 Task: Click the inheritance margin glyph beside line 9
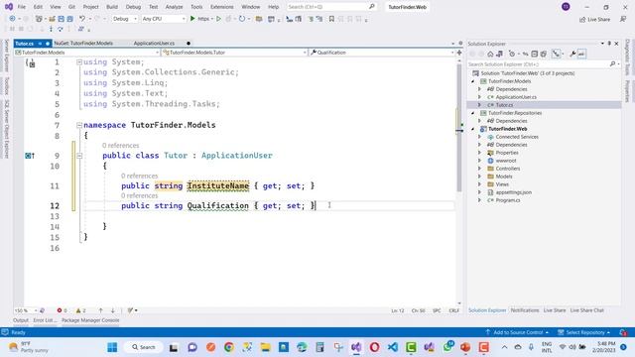30,156
